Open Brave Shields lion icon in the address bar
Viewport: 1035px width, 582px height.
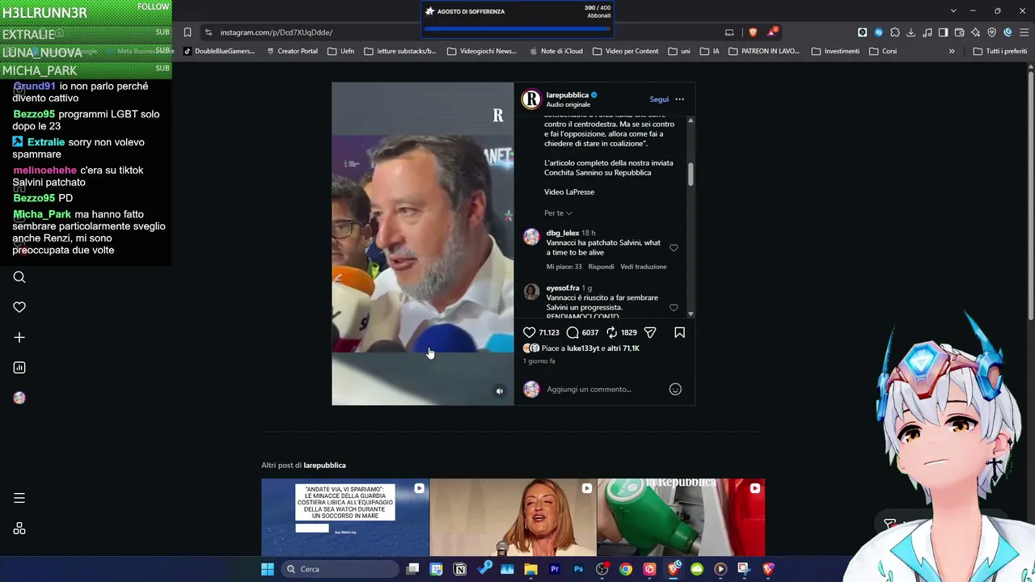pyautogui.click(x=753, y=32)
